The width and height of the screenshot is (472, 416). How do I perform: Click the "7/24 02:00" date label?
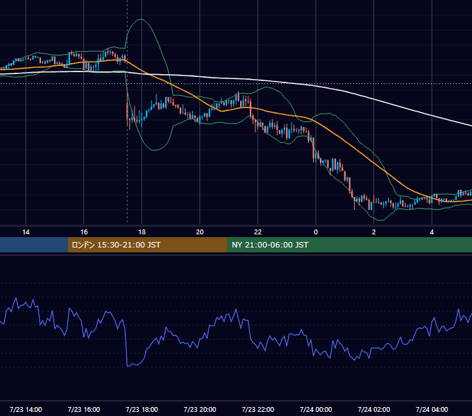[374, 409]
